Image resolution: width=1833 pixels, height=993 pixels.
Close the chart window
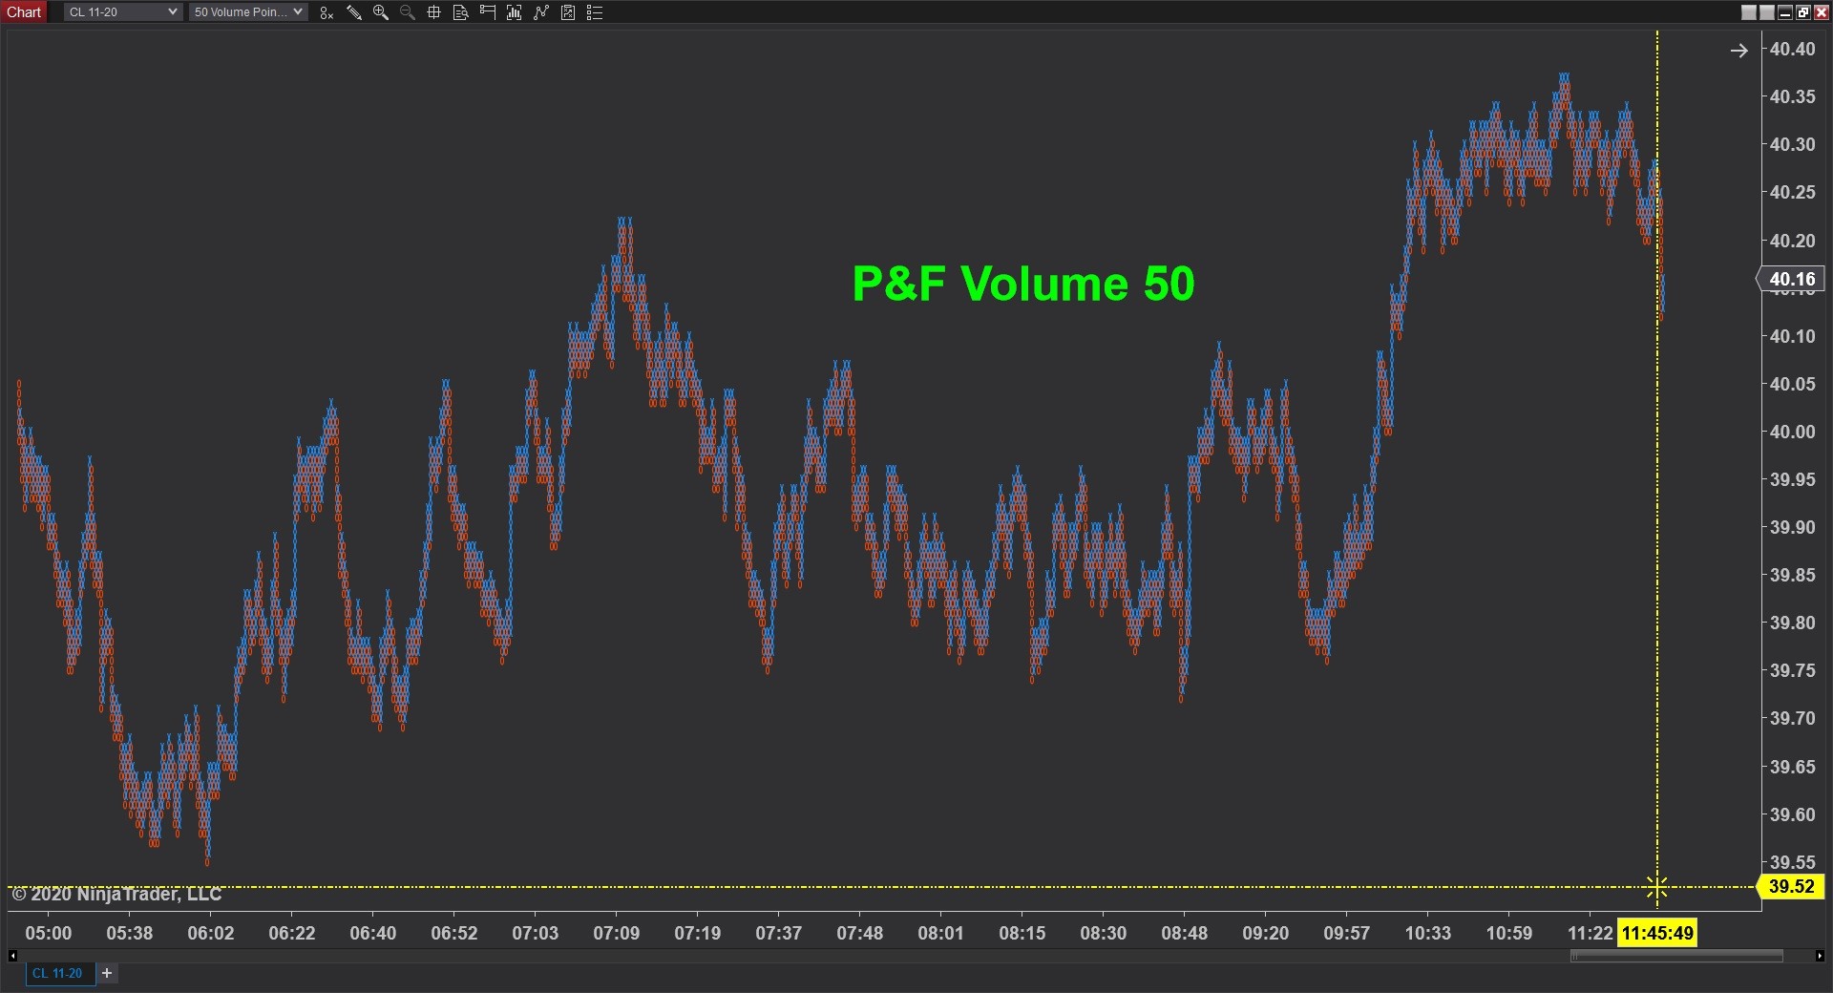coord(1822,12)
